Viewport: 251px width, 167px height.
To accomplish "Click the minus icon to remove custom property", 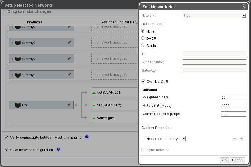I will click(235, 139).
